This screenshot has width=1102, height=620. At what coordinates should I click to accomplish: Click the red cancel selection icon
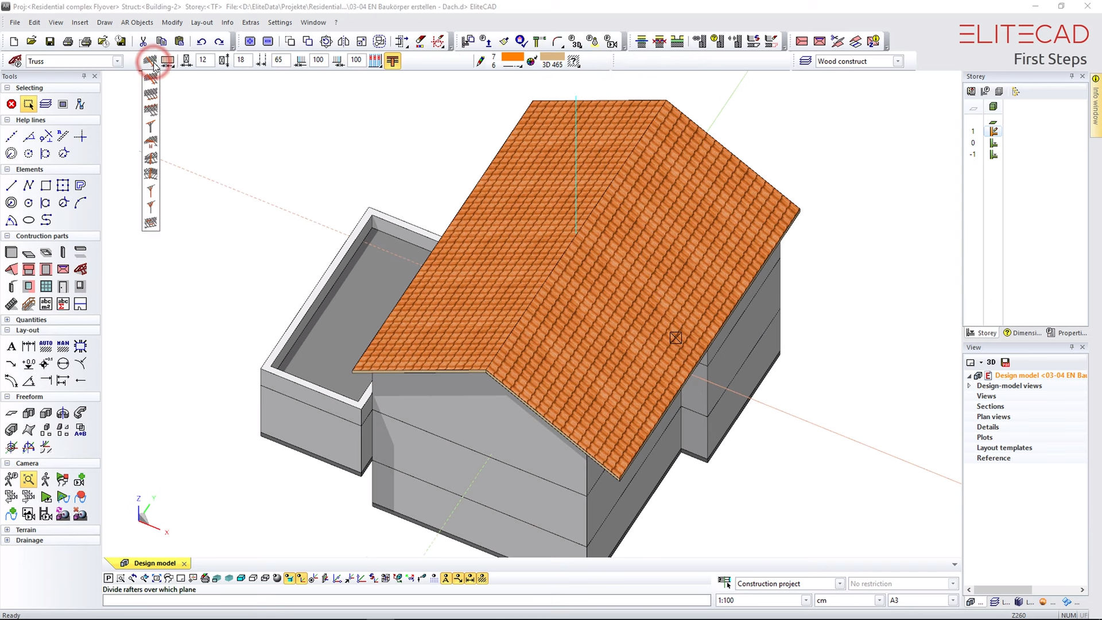(11, 104)
